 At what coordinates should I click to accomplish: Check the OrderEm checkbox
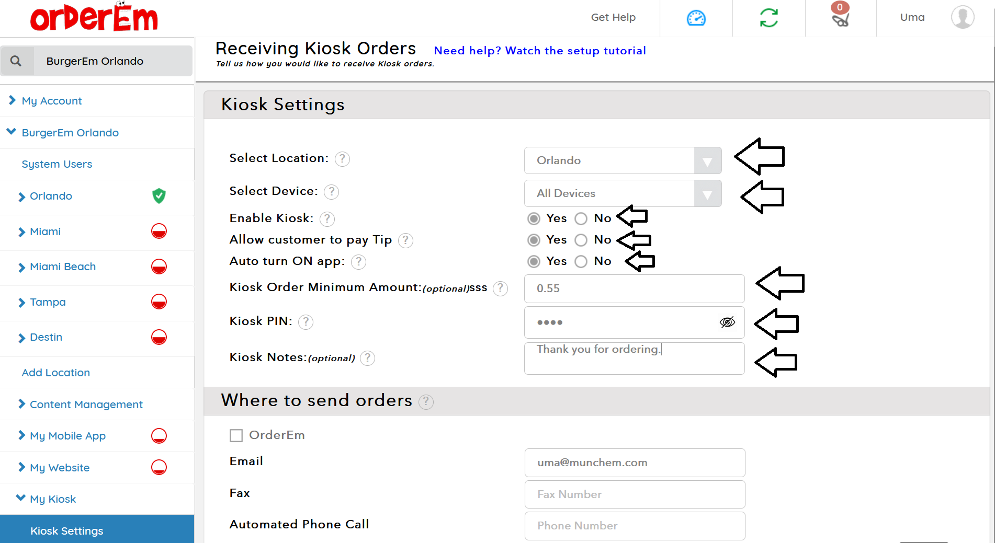point(236,435)
